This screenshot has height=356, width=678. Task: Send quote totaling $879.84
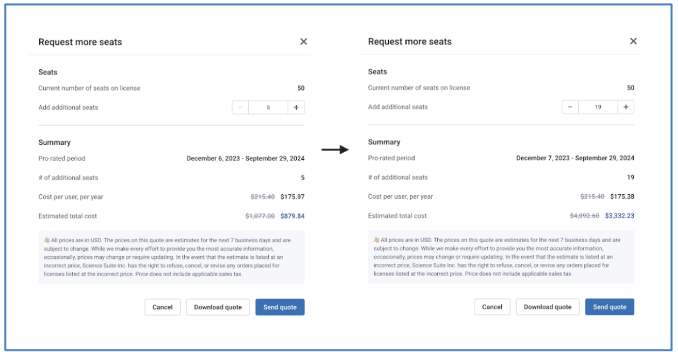tap(280, 307)
